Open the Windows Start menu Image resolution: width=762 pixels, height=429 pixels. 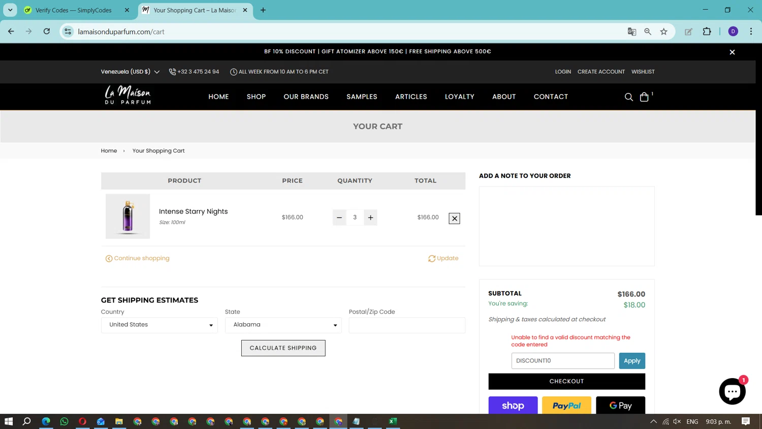pos(9,421)
